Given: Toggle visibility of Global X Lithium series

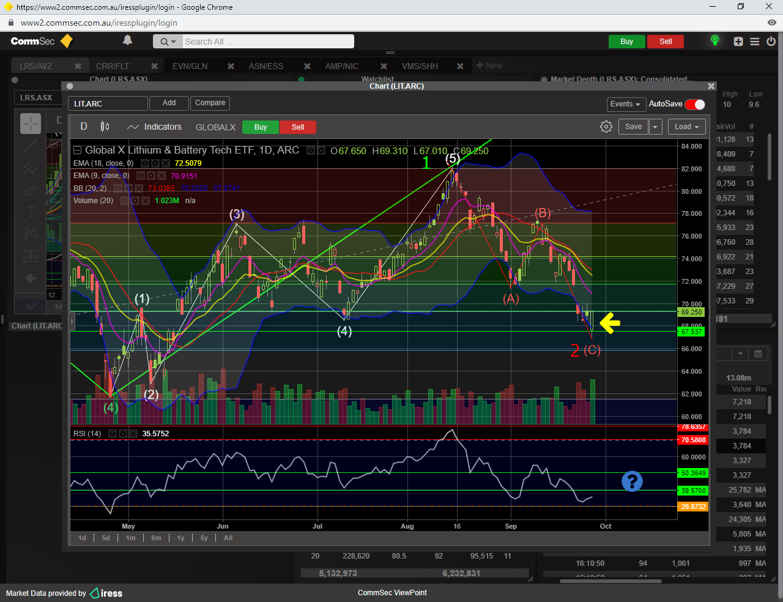Looking at the screenshot, I should (311, 150).
